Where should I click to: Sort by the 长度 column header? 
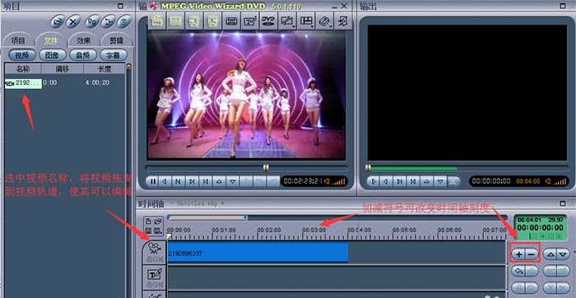(x=105, y=68)
